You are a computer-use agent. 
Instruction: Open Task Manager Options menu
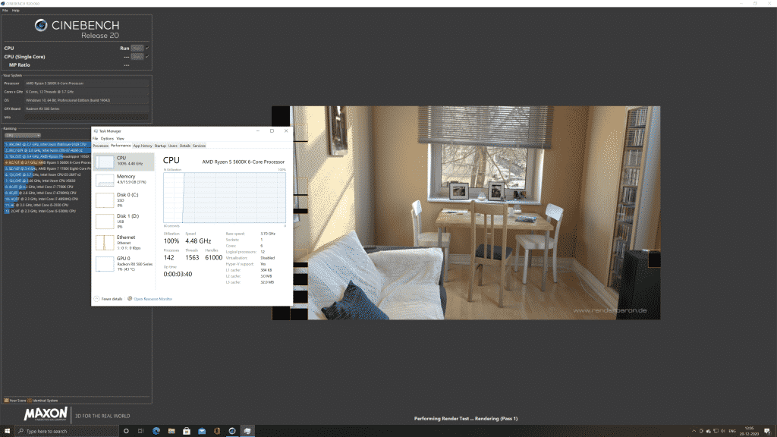coord(107,139)
